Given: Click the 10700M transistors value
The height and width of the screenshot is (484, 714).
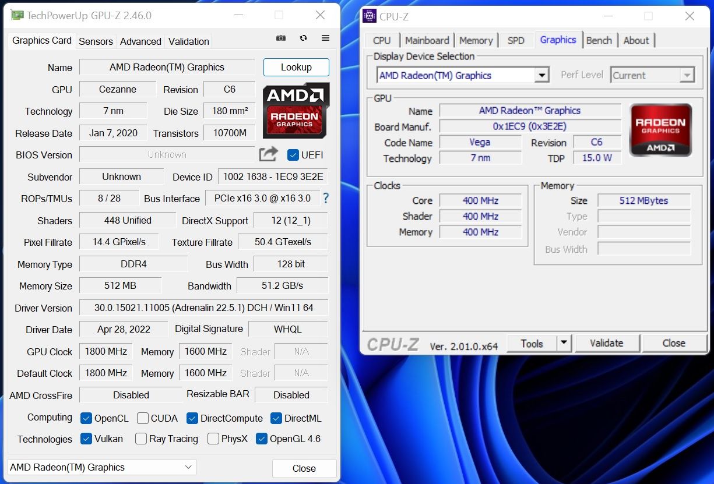Looking at the screenshot, I should [x=230, y=133].
